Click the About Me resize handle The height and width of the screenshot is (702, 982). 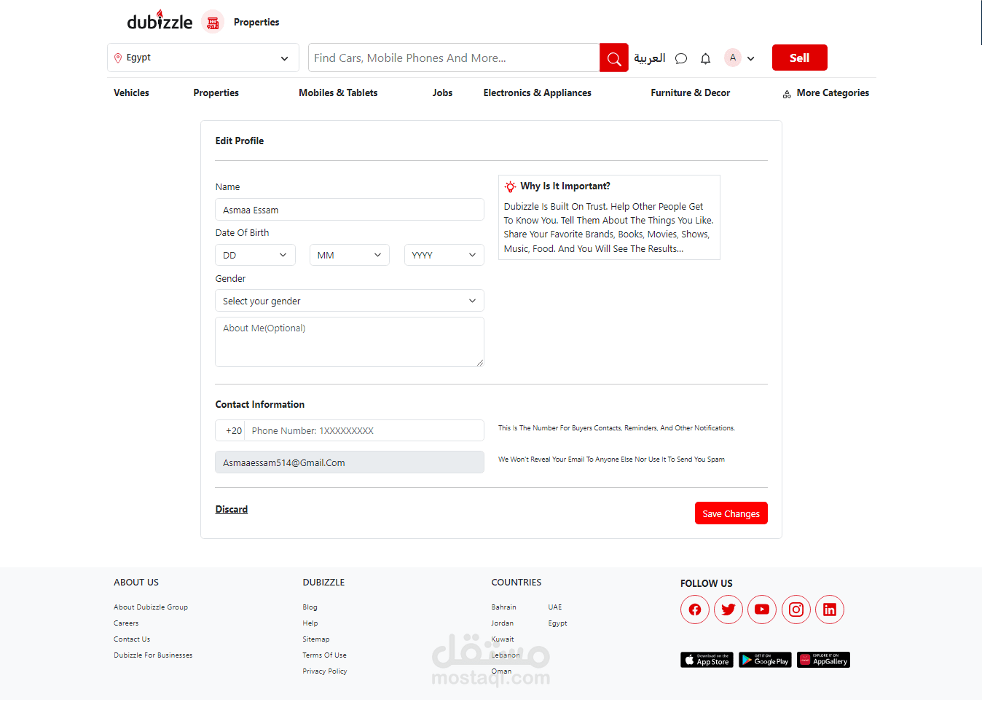(480, 363)
